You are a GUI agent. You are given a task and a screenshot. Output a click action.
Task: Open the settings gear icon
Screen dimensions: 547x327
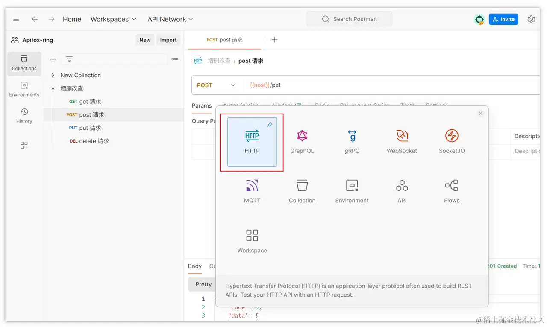pos(531,19)
